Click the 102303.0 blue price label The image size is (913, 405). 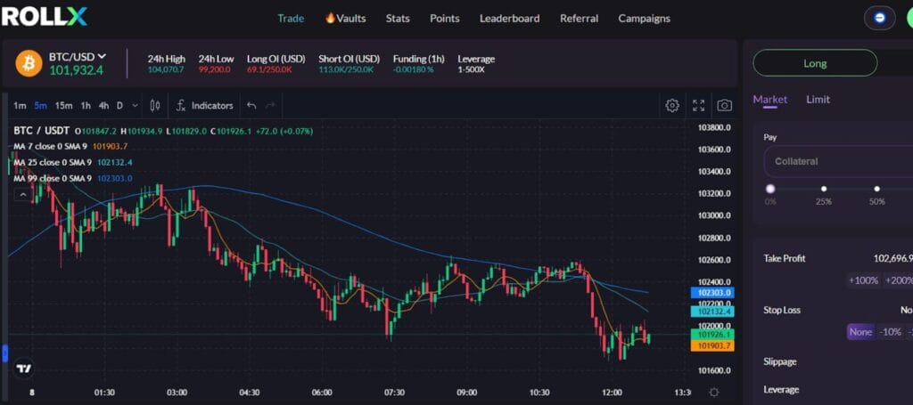711,293
